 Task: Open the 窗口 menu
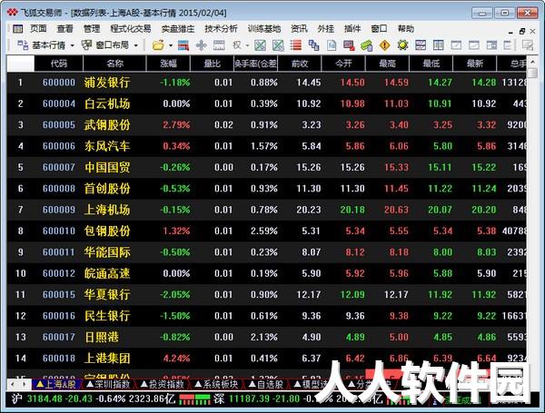point(379,29)
